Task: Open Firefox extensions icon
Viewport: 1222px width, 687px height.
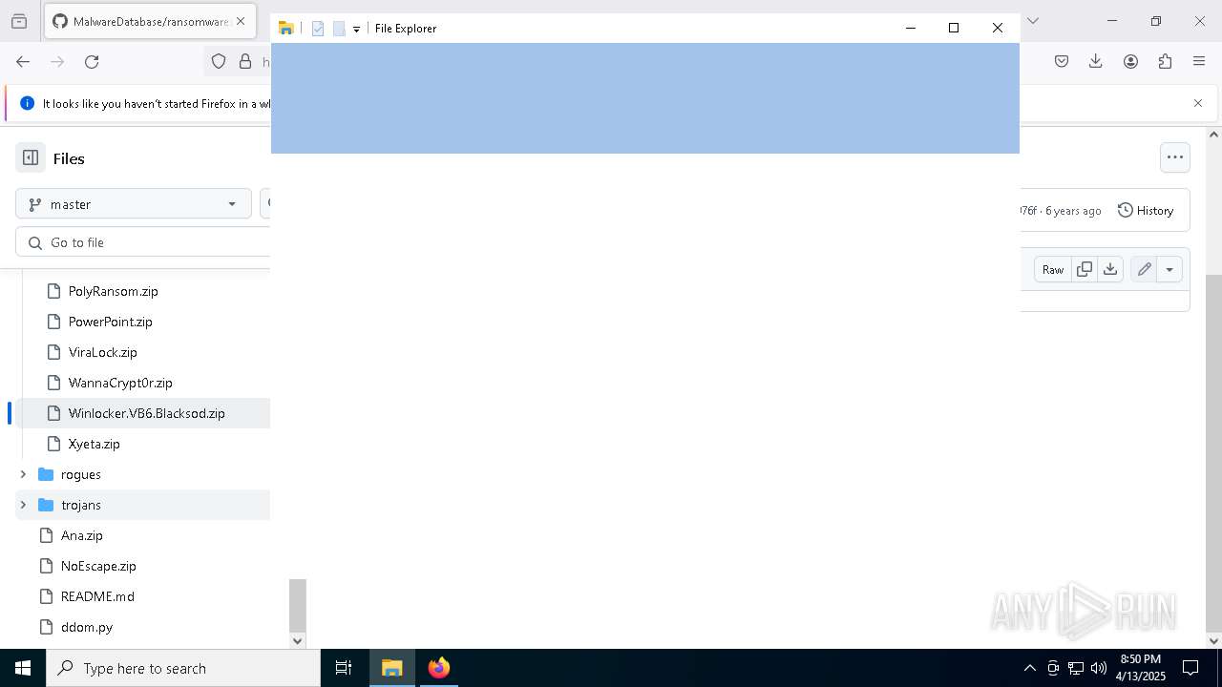Action: [x=1165, y=61]
